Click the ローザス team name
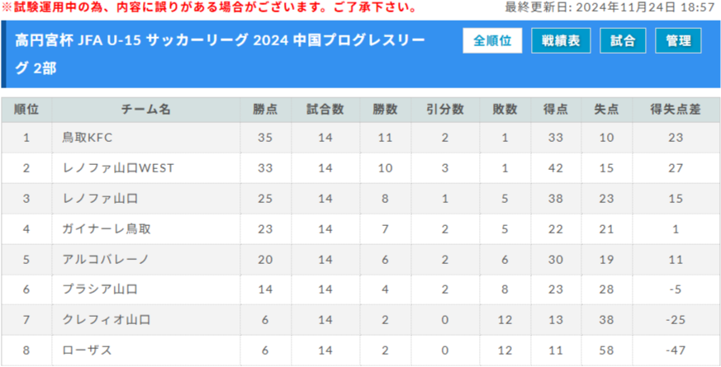The image size is (721, 367). (x=87, y=351)
